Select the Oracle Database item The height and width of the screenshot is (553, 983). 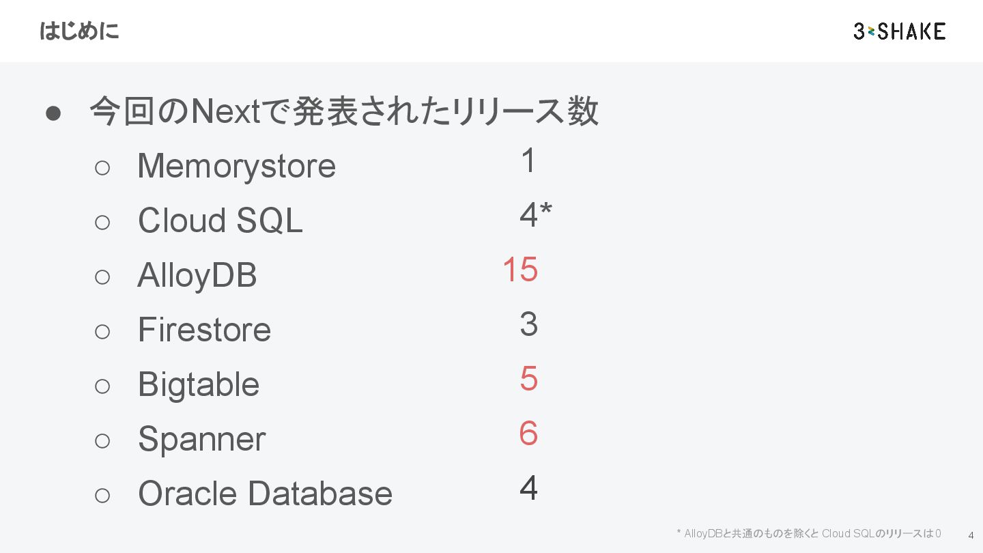(x=265, y=494)
